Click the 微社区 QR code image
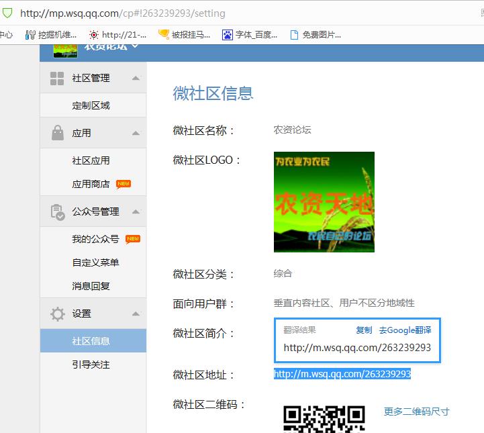The height and width of the screenshot is (433, 484). click(324, 419)
